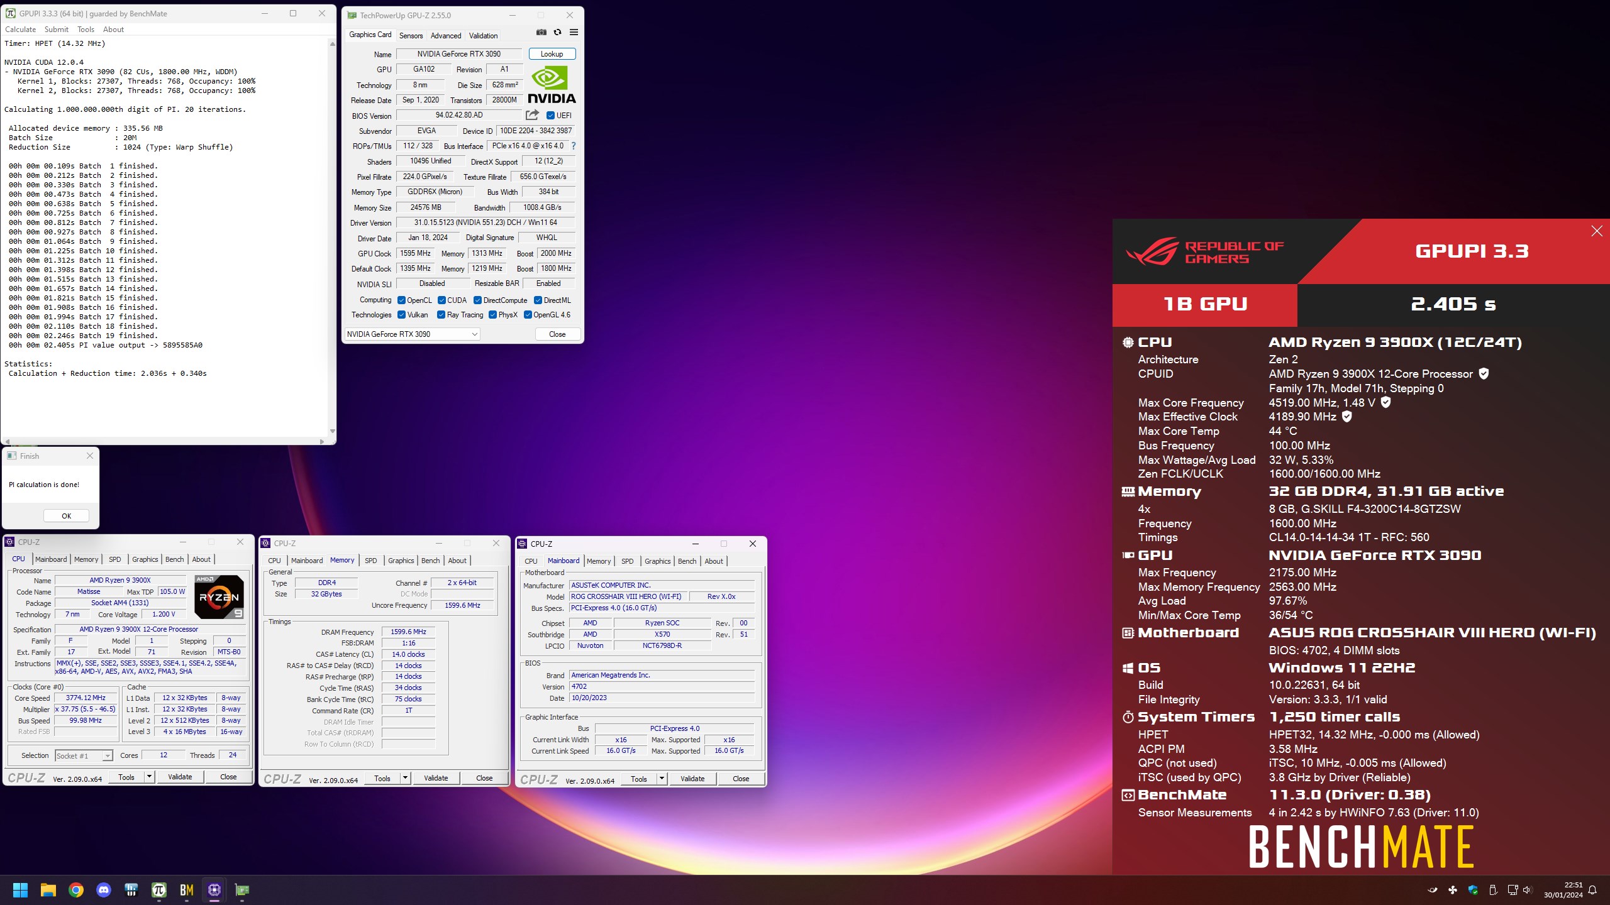Switch to the Validation tab in GPU-Z
This screenshot has height=905, width=1610.
coord(483,36)
